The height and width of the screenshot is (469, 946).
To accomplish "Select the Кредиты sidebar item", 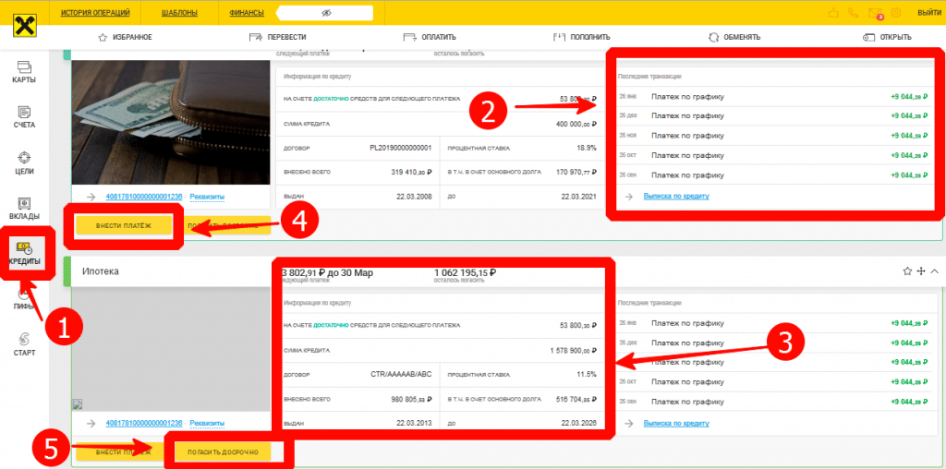I will (24, 252).
